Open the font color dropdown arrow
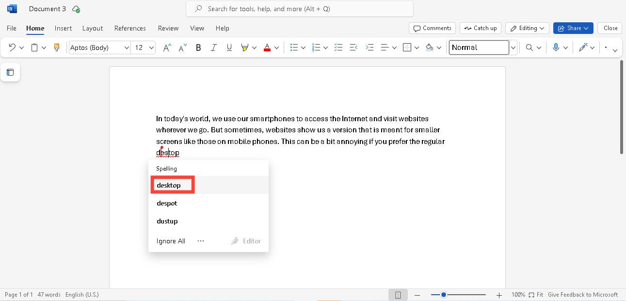Image resolution: width=626 pixels, height=301 pixels. pyautogui.click(x=276, y=47)
